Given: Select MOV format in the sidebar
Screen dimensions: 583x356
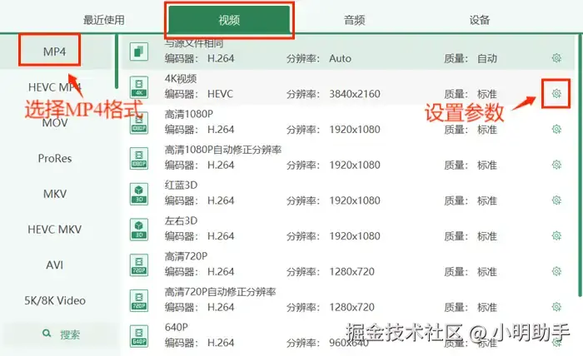Looking at the screenshot, I should pos(55,123).
